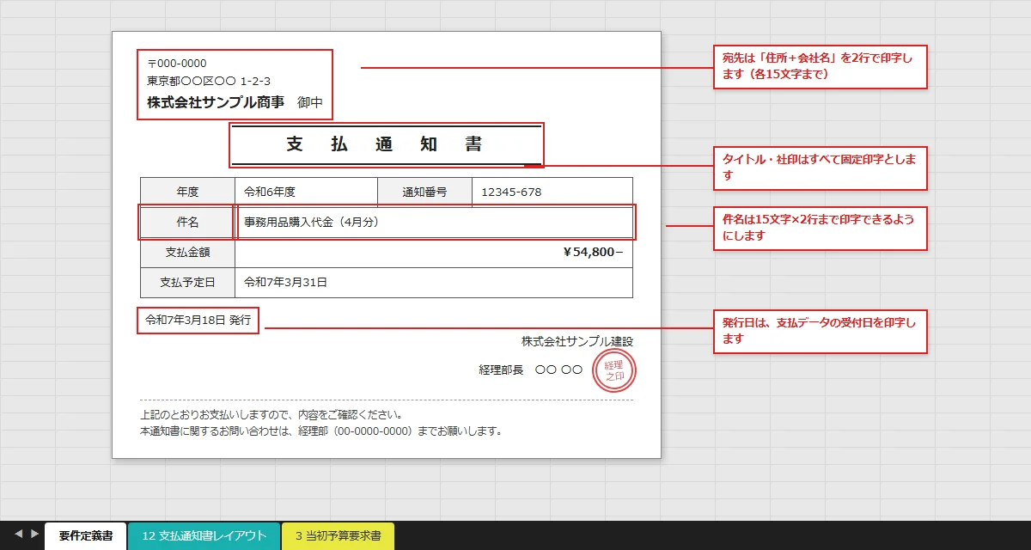Click the subject 事務用品購入代金（4月分）
This screenshot has height=550, width=1031.
coord(312,222)
